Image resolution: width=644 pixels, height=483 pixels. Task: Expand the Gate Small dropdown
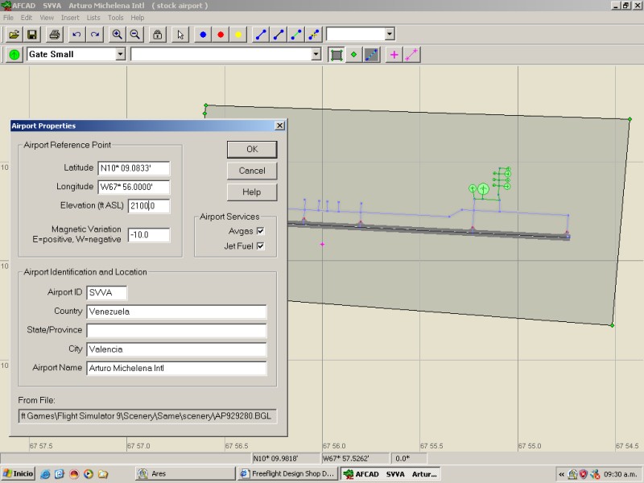[x=121, y=55]
